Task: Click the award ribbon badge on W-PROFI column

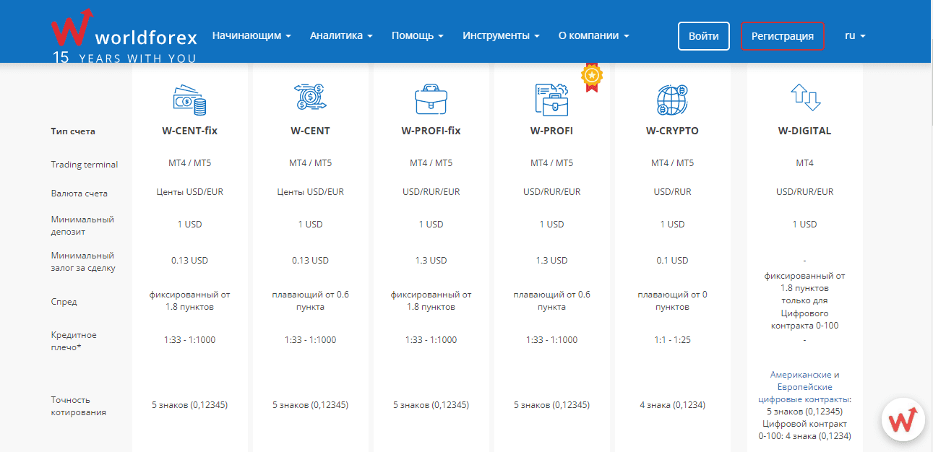Action: pos(591,75)
